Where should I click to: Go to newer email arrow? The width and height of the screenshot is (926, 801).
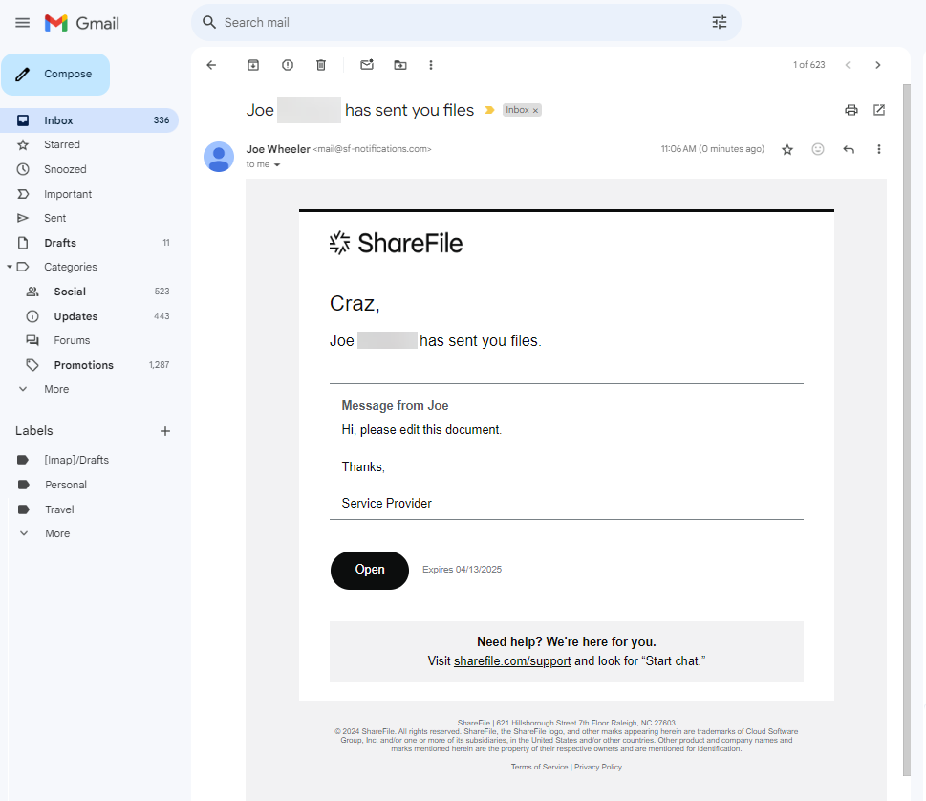pos(848,65)
